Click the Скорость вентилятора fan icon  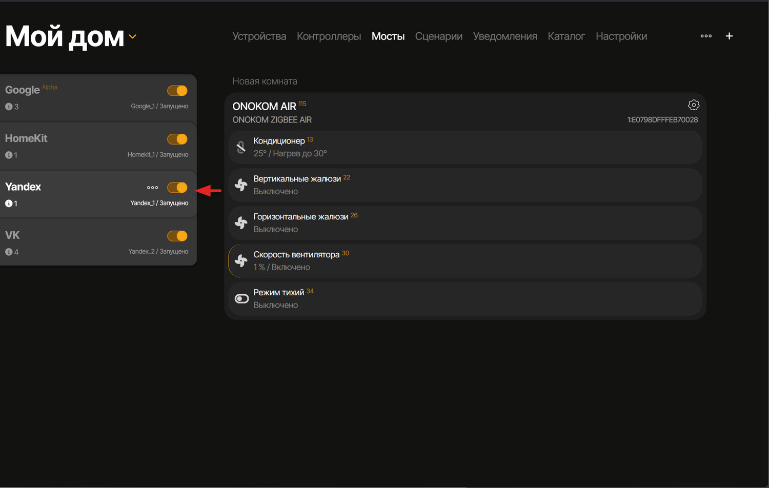241,261
